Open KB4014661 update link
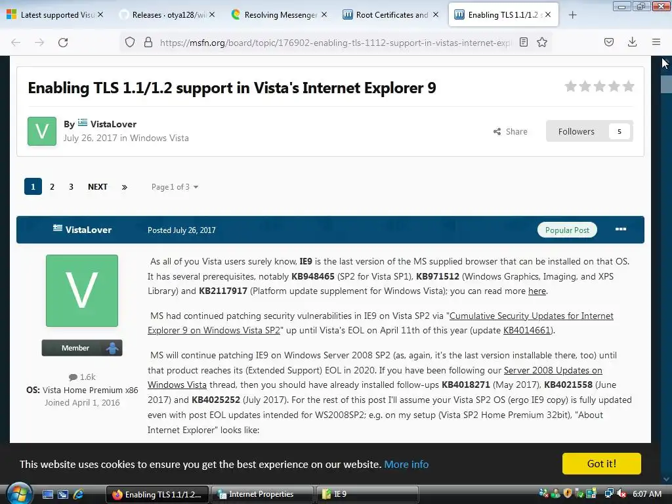This screenshot has width=672, height=504. tap(527, 331)
